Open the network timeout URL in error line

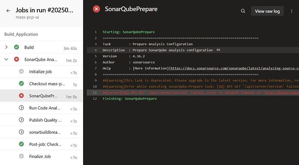pyautogui.click(x=282, y=92)
